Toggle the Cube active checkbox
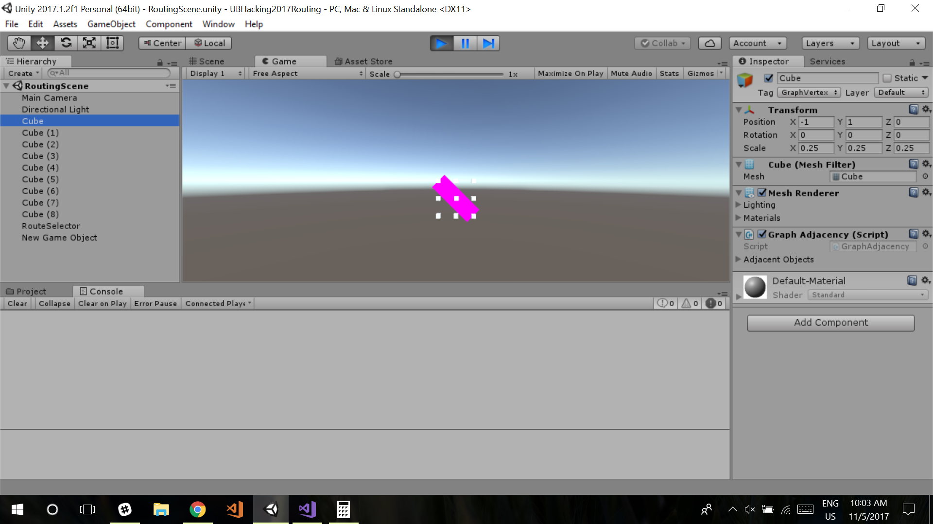Viewport: 933px width, 524px height. (769, 78)
